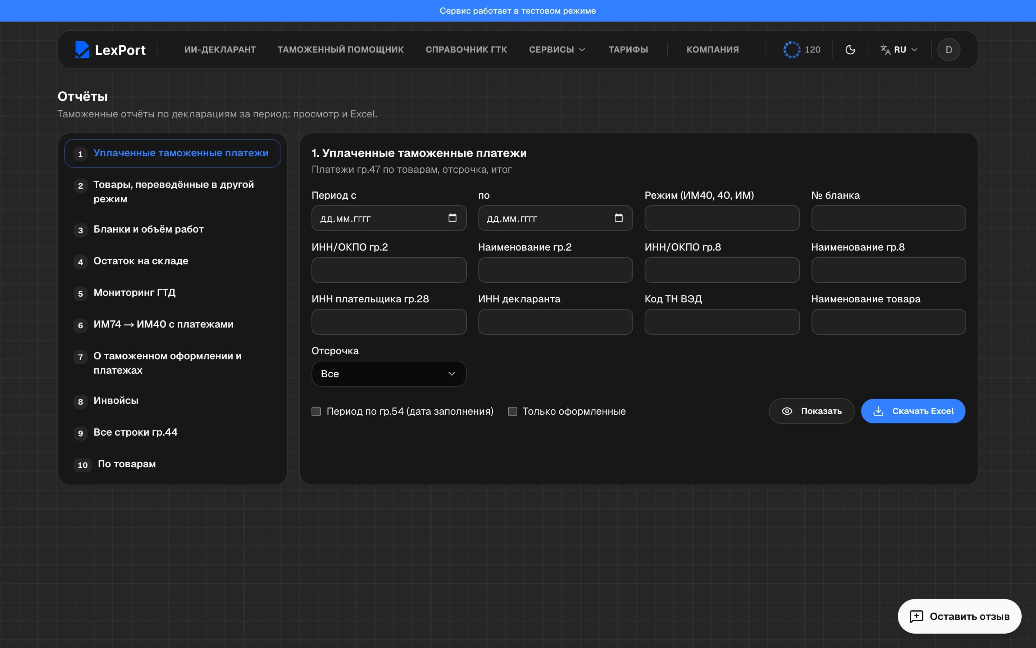Focus the Режим (ИМ40, 40, ИМ) field

point(722,218)
